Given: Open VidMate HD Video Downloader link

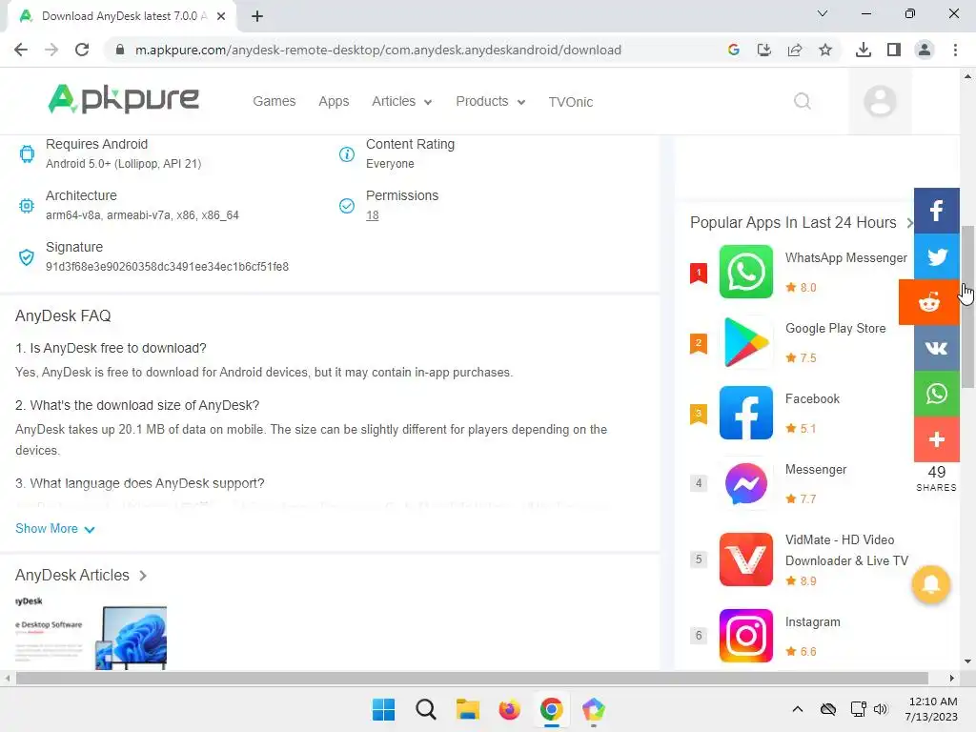Looking at the screenshot, I should coord(846,550).
